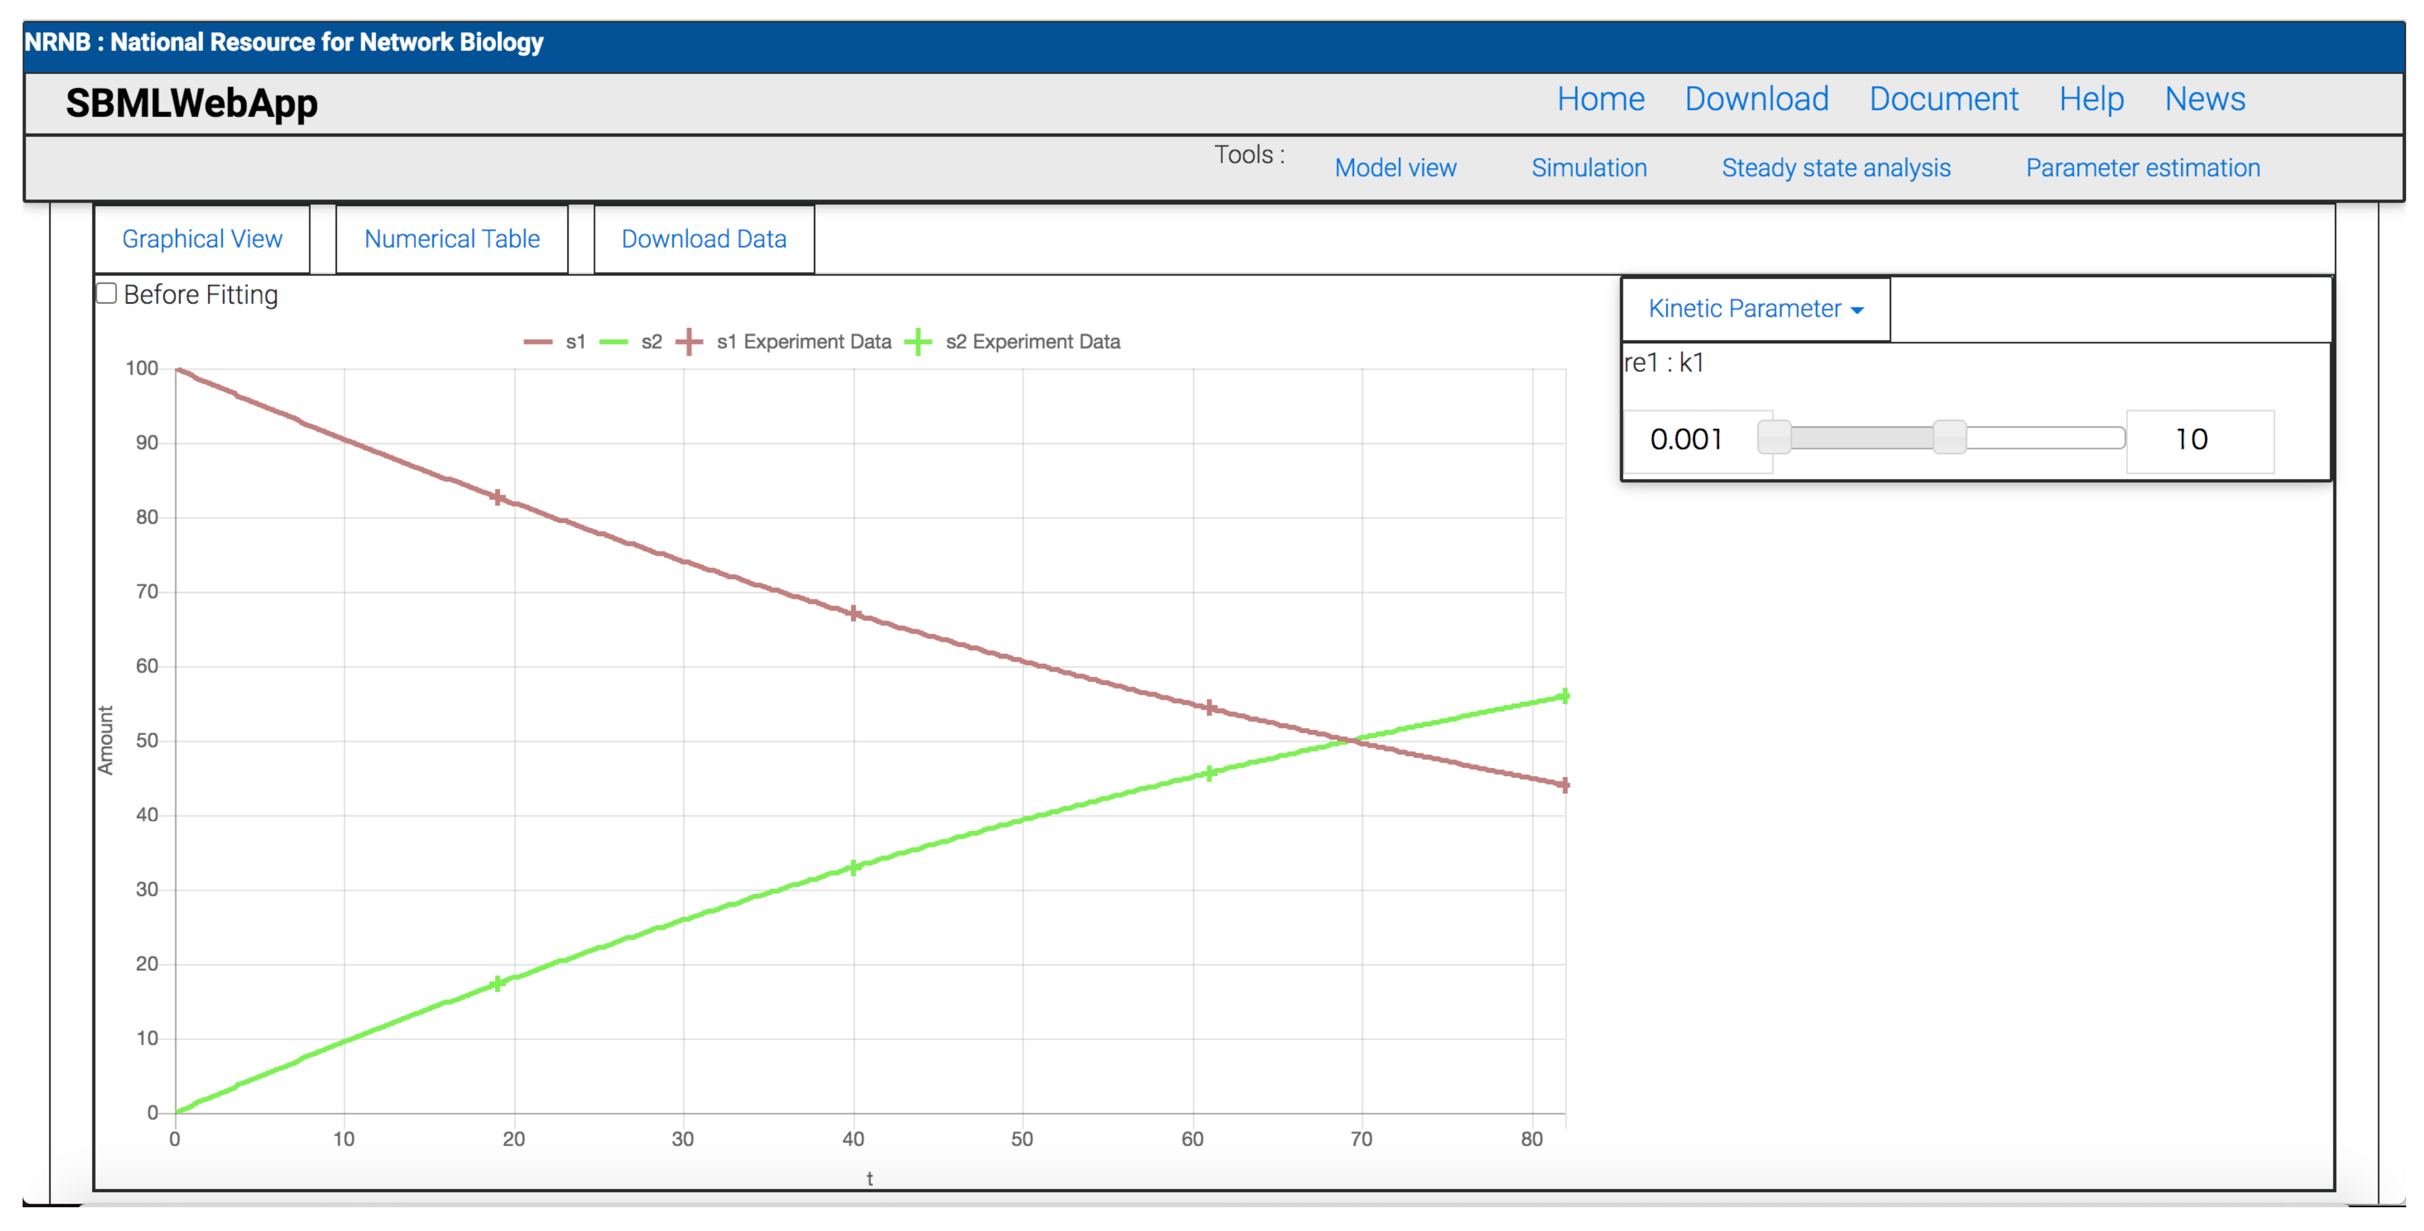Screen dimensions: 2424x1231
Task: Open the Graphical View tab
Action: 203,239
